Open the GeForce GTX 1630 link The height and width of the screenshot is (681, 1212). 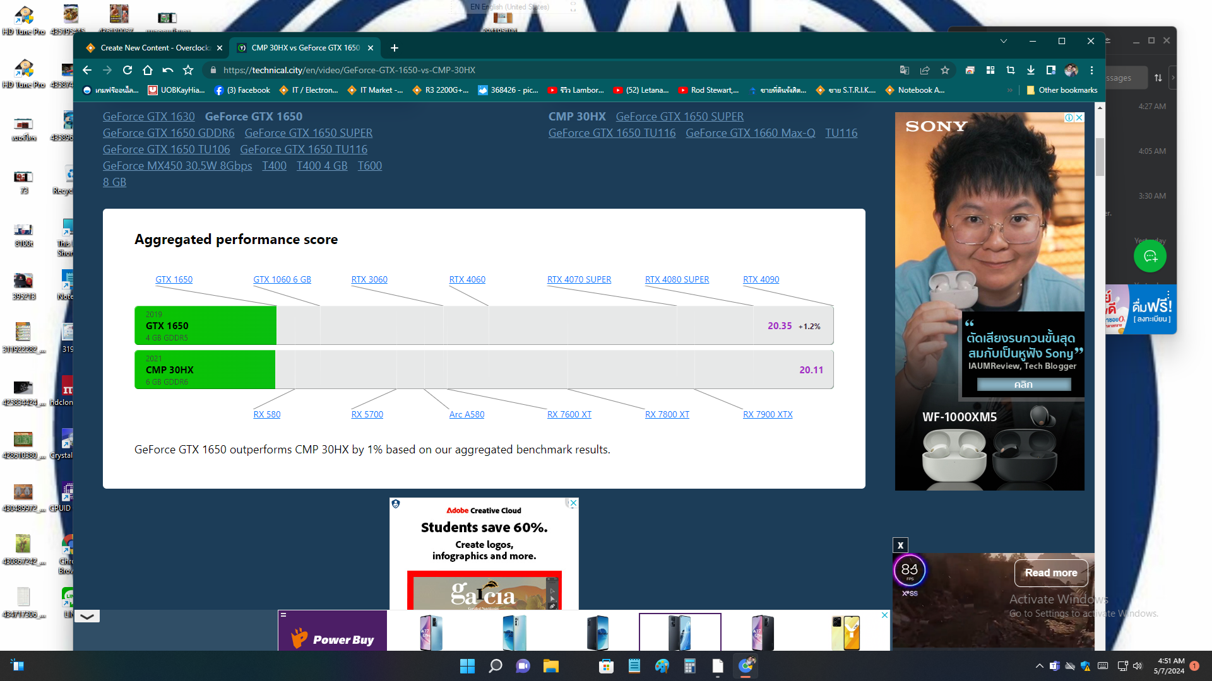[x=149, y=117]
